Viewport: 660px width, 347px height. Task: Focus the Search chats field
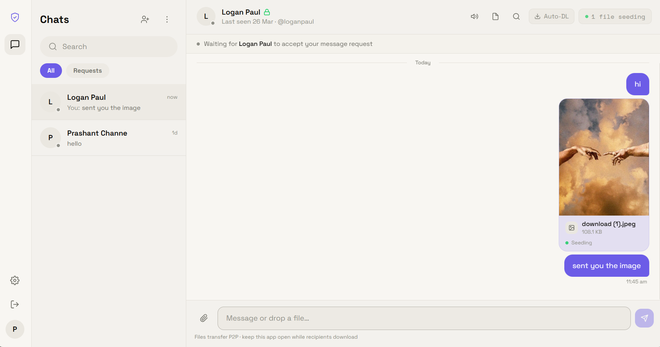tap(109, 47)
